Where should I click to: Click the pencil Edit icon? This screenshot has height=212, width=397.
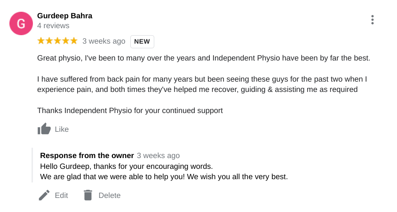click(x=44, y=195)
